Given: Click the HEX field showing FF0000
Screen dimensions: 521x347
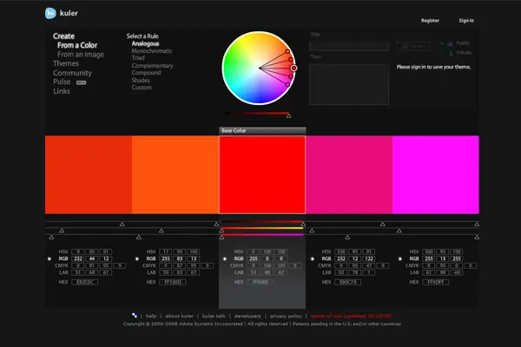Looking at the screenshot, I should coord(261,283).
